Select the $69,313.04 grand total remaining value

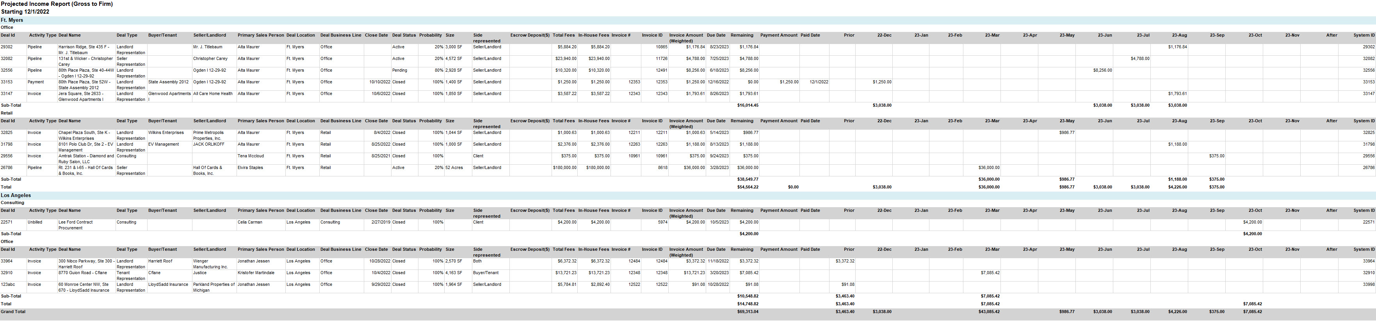[747, 312]
